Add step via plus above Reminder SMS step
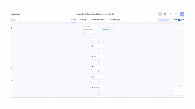 (x=99, y=82)
